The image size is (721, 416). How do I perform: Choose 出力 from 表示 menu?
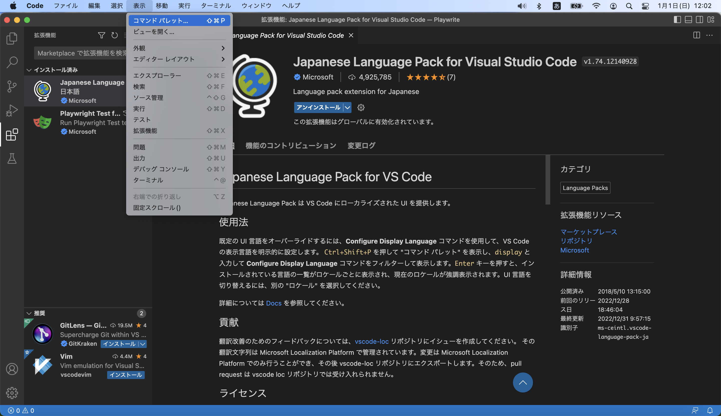[x=179, y=158]
